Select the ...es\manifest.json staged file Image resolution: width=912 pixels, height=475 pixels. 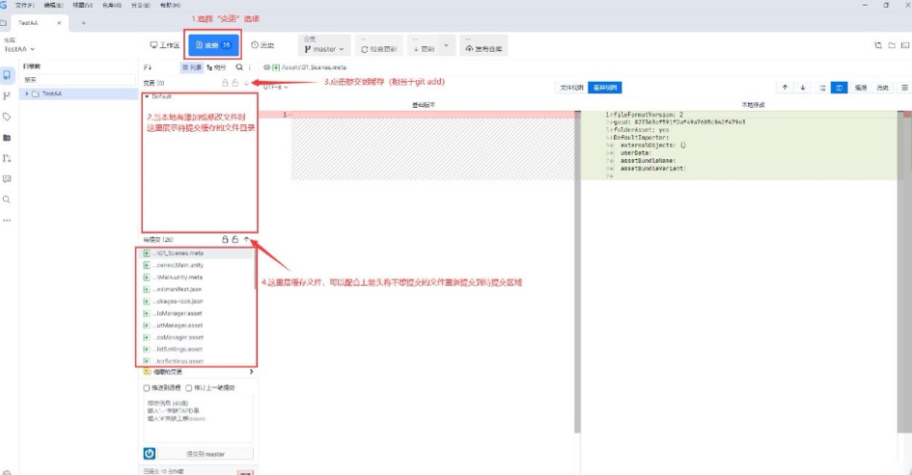pyautogui.click(x=198, y=289)
